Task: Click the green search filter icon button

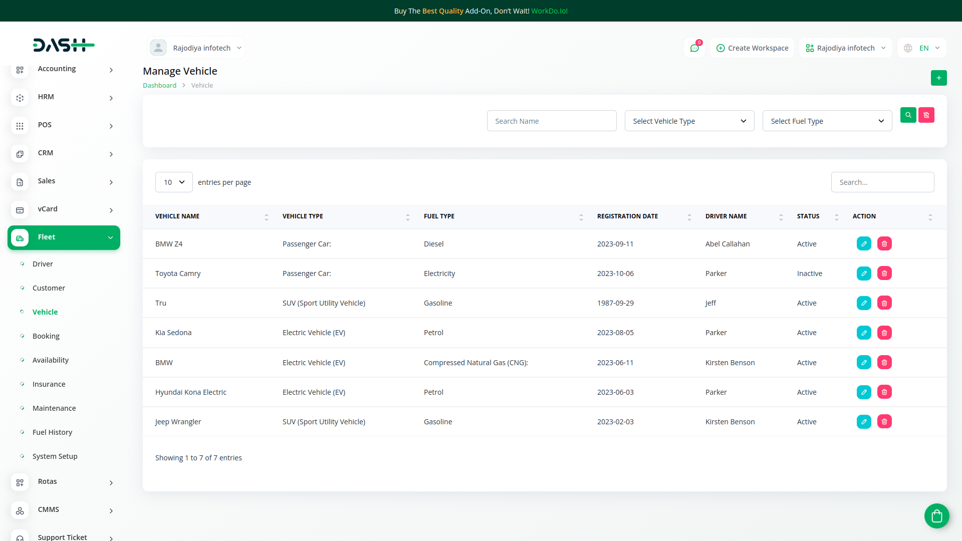Action: [908, 115]
